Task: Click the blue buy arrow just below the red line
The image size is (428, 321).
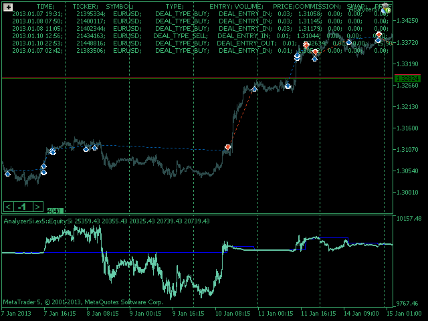Action: [288, 86]
